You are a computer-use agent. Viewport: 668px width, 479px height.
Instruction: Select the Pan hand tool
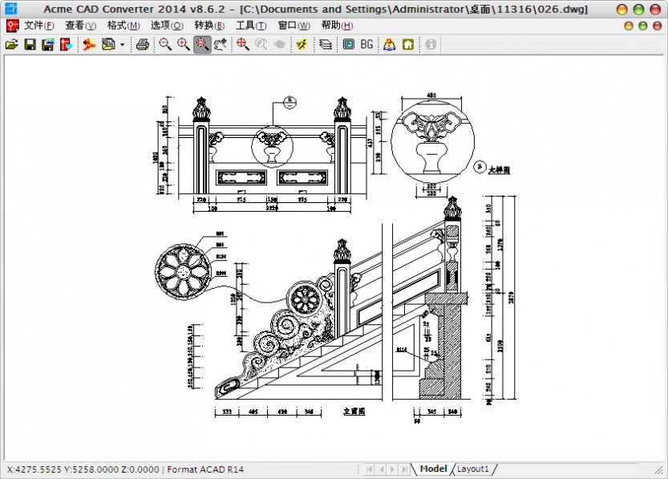coord(221,44)
